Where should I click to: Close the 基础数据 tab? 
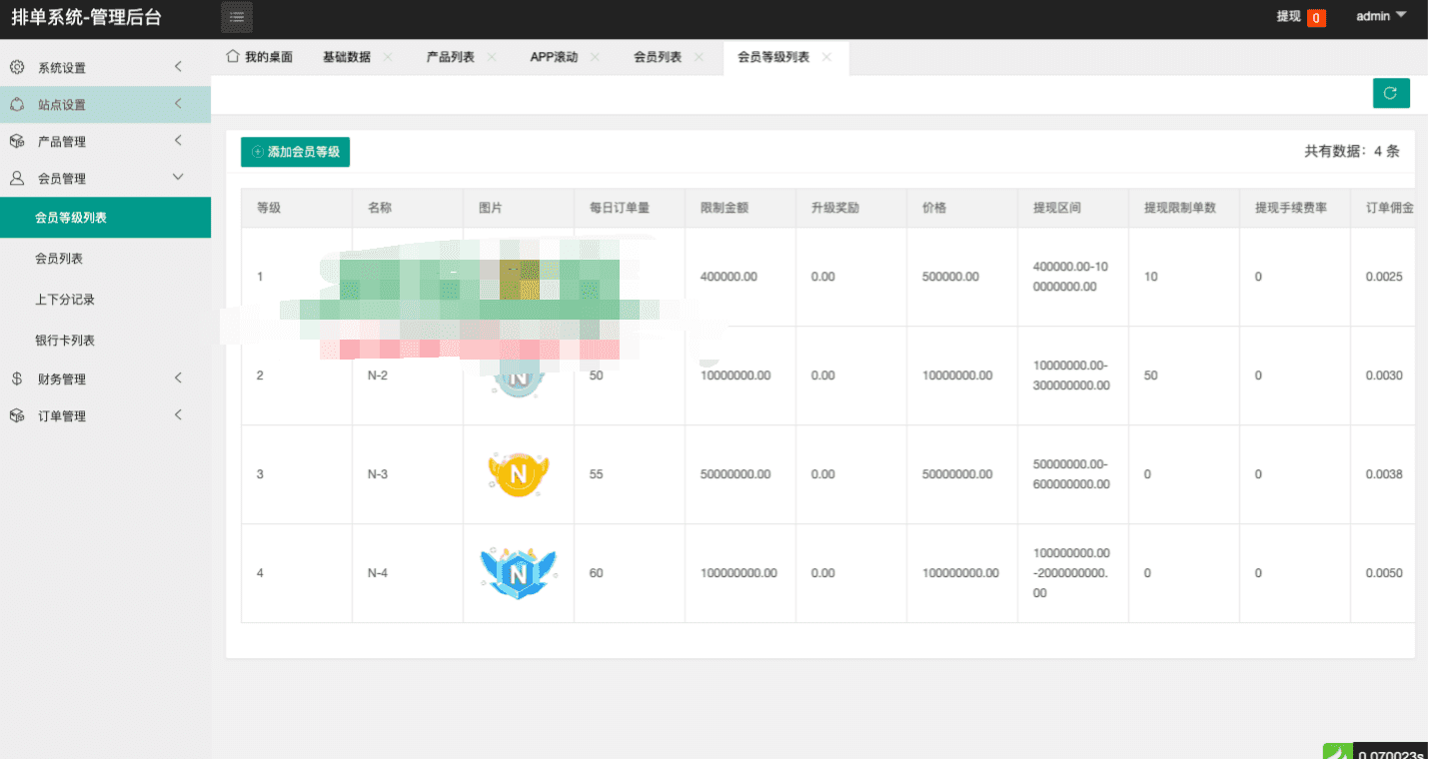[x=388, y=57]
